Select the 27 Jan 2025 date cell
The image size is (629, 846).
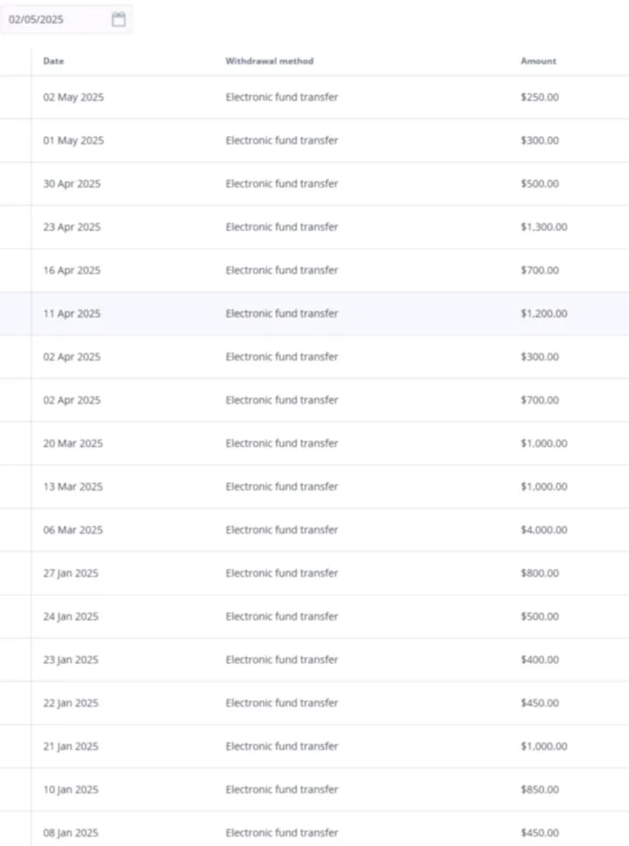(x=71, y=573)
